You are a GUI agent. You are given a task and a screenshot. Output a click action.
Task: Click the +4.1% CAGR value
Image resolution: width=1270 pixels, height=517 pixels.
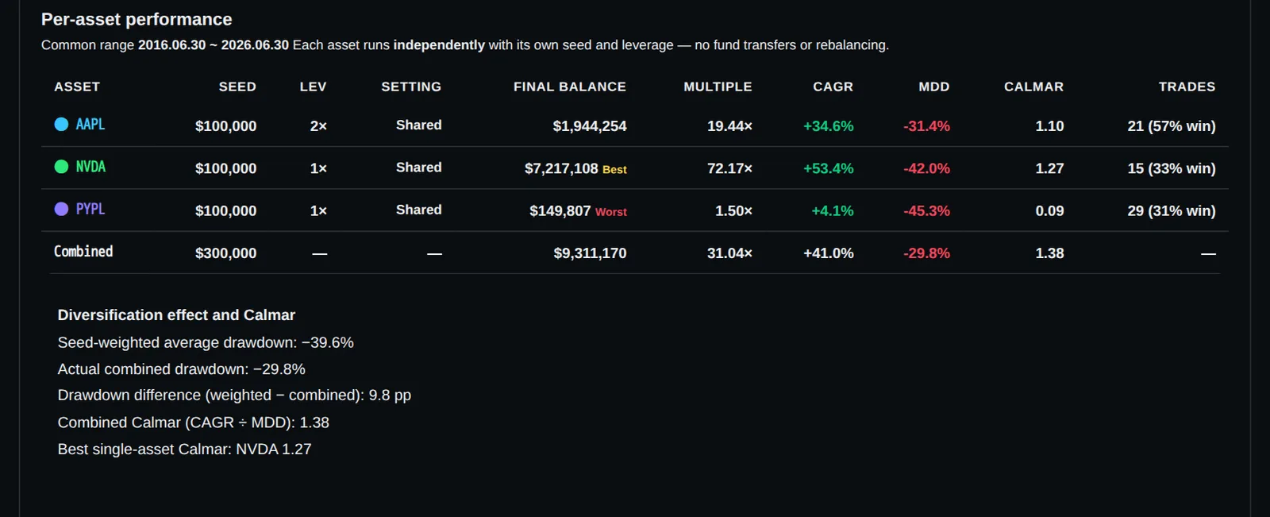pos(832,210)
